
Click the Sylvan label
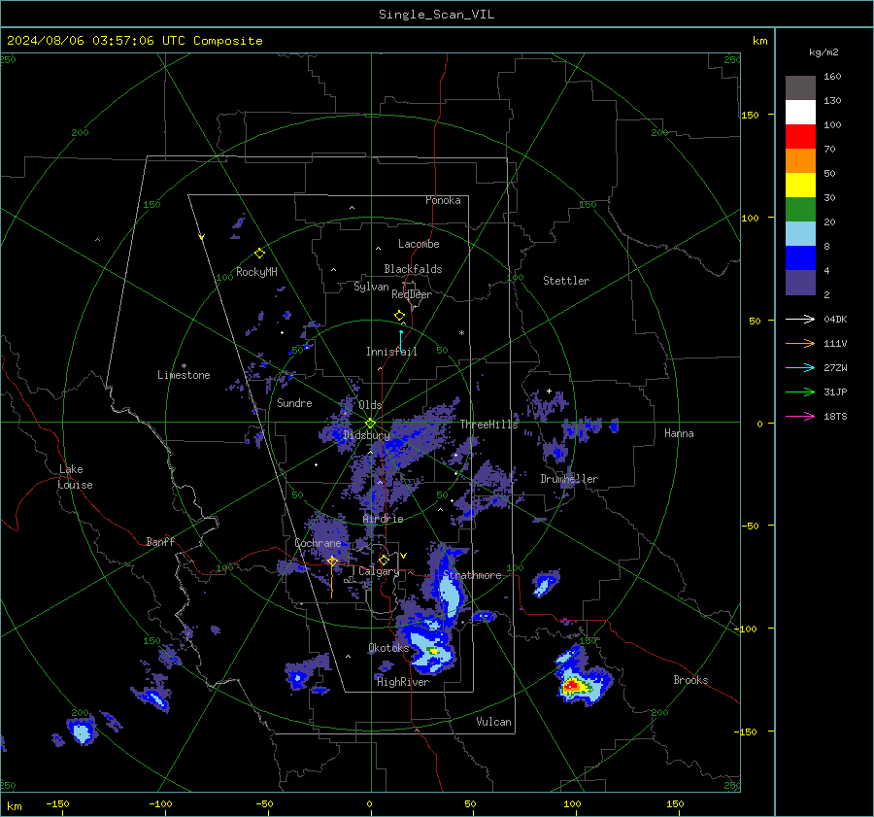pos(371,288)
